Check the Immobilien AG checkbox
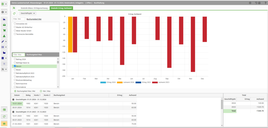 pos(15,24)
